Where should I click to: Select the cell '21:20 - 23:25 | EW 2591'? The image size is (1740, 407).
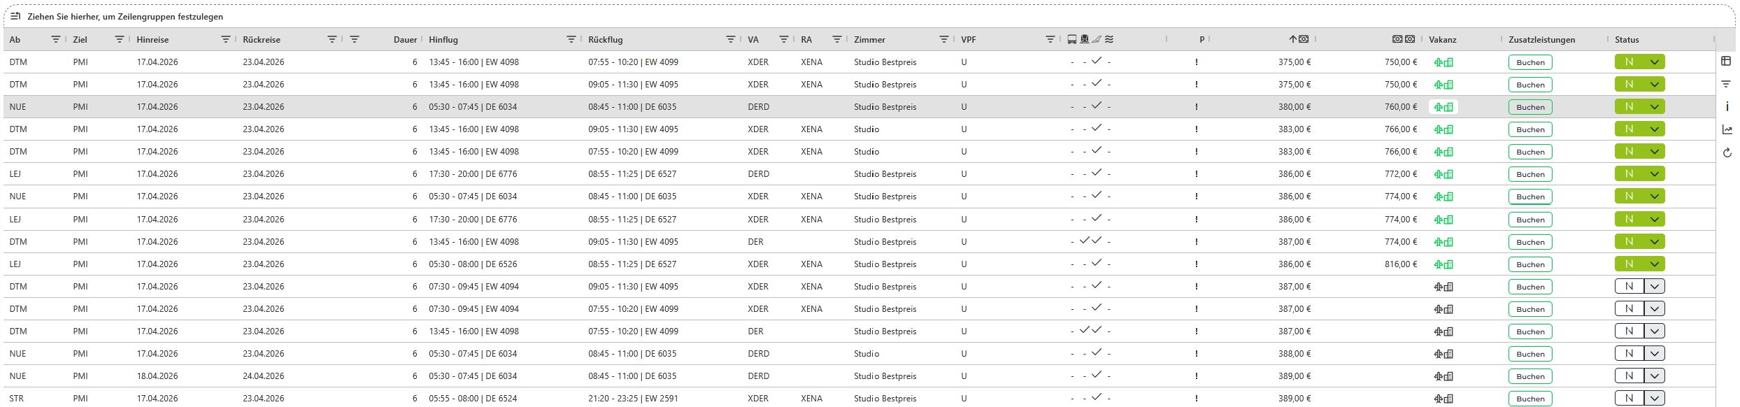point(633,399)
